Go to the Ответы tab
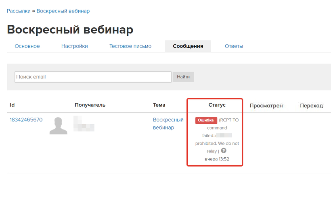 [234, 46]
